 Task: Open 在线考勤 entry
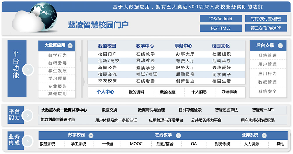click(145, 81)
